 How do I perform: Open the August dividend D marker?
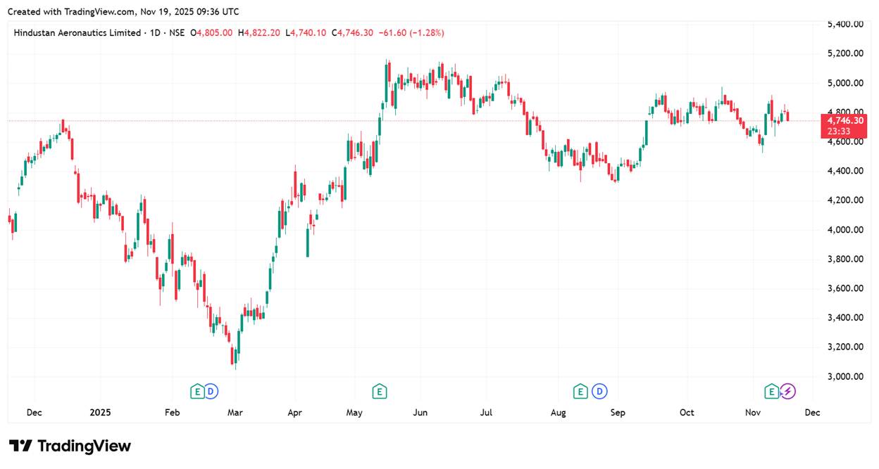point(600,391)
